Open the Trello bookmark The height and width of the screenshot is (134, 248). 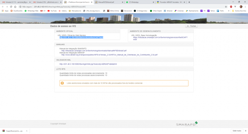pos(220,11)
